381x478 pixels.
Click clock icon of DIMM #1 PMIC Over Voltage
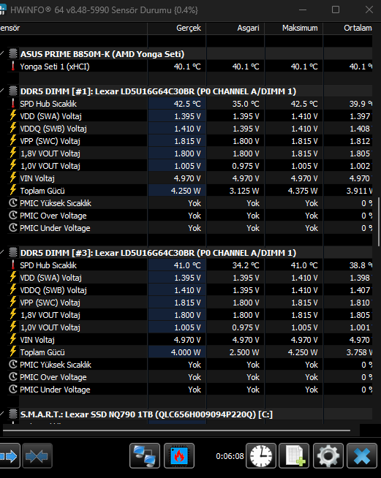click(13, 216)
